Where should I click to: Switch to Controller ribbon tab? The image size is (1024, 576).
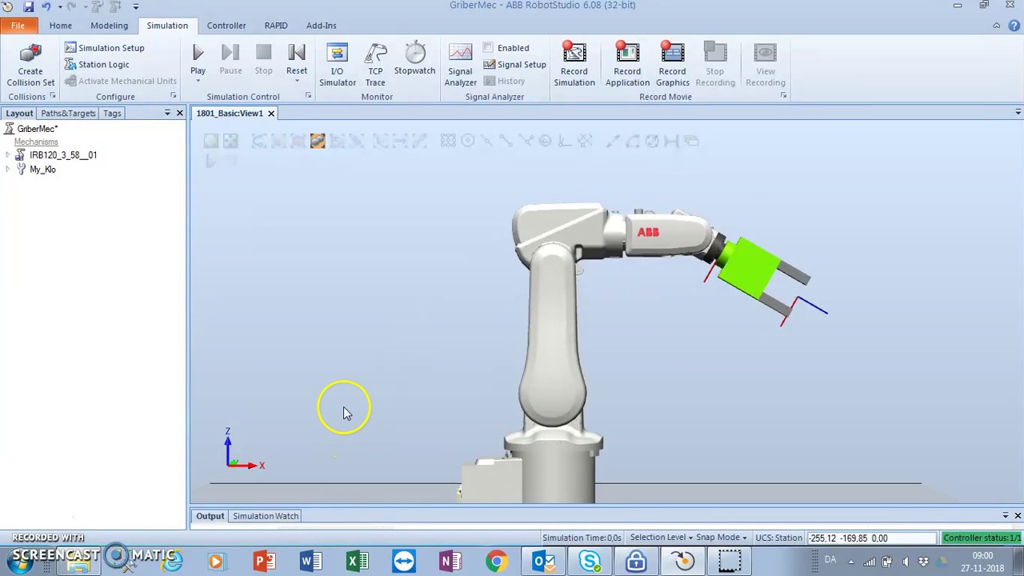[226, 26]
